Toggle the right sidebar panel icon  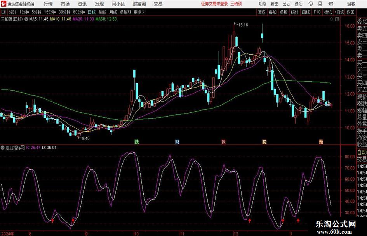(x=337, y=19)
